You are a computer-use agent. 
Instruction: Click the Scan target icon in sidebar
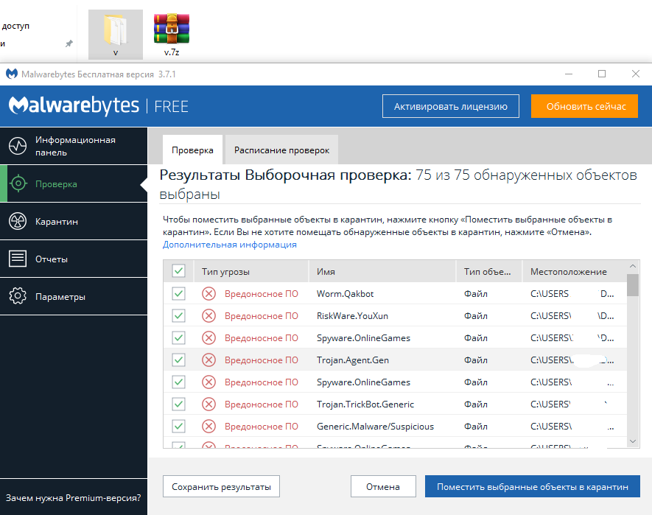coord(18,183)
